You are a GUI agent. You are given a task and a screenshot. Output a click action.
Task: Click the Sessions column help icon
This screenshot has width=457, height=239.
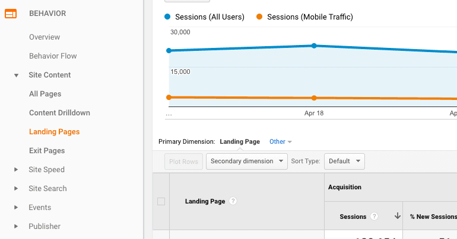374,217
